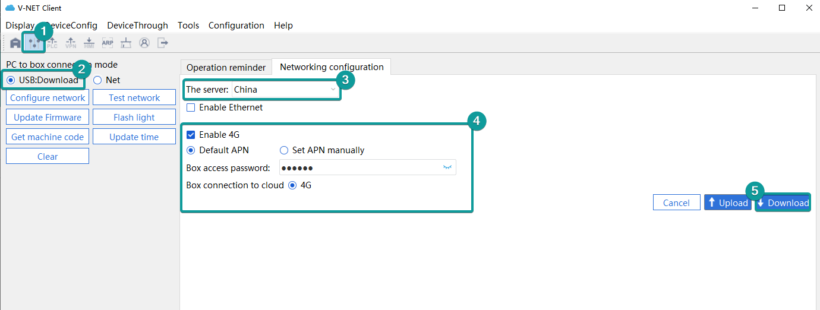Enable the Ethernet checkbox
This screenshot has height=310, width=820.
[191, 107]
